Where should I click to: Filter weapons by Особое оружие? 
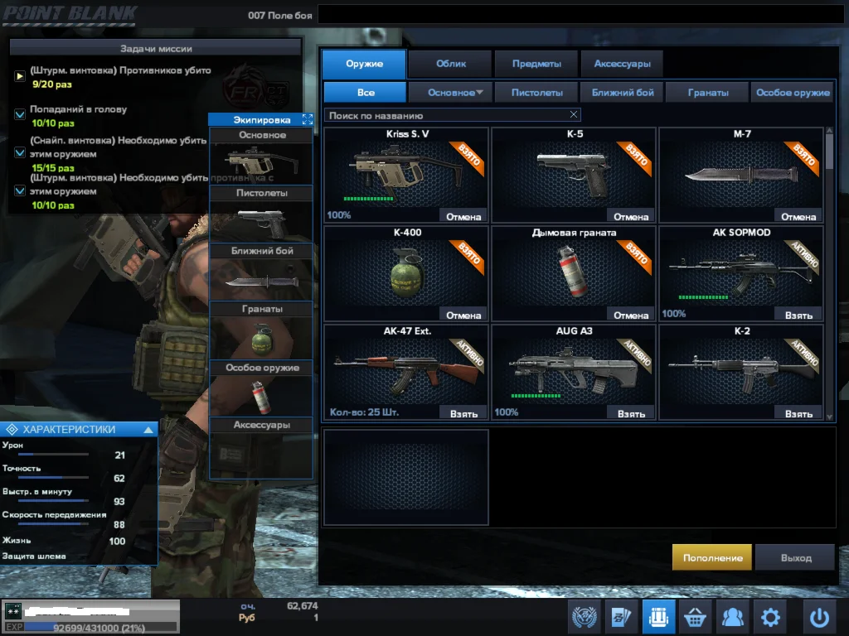[x=793, y=93]
